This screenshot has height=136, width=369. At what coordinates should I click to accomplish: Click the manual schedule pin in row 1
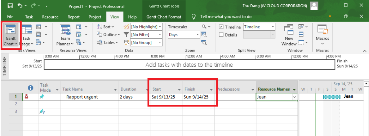click(42, 96)
